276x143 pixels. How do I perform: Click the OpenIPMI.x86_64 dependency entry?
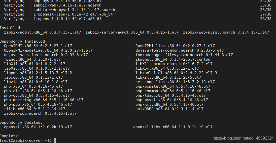pyautogui.click(x=38, y=46)
